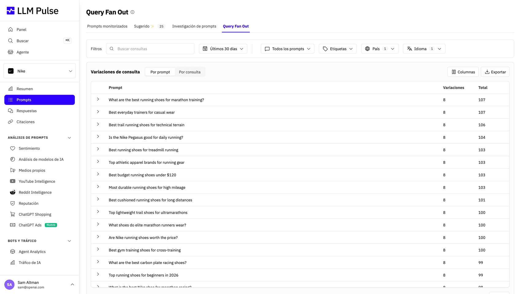Click the Respuestas chat bubbles icon
The image size is (521, 294).
click(x=10, y=111)
